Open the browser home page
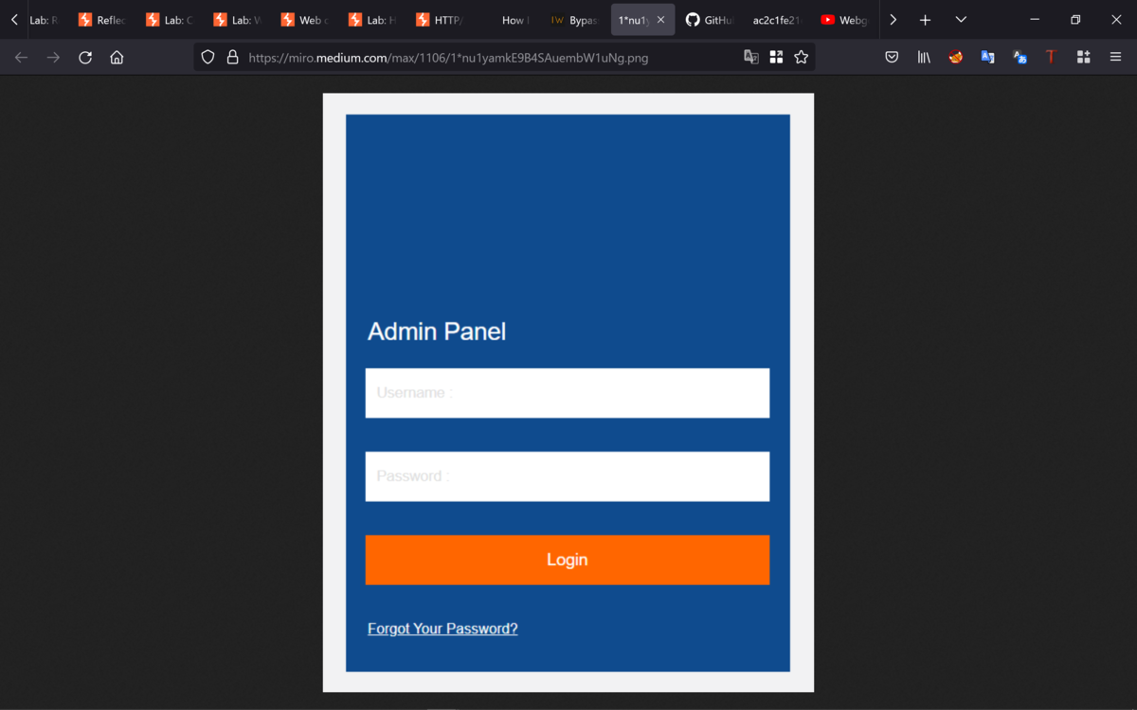Screen dimensions: 1137x710 (x=117, y=58)
